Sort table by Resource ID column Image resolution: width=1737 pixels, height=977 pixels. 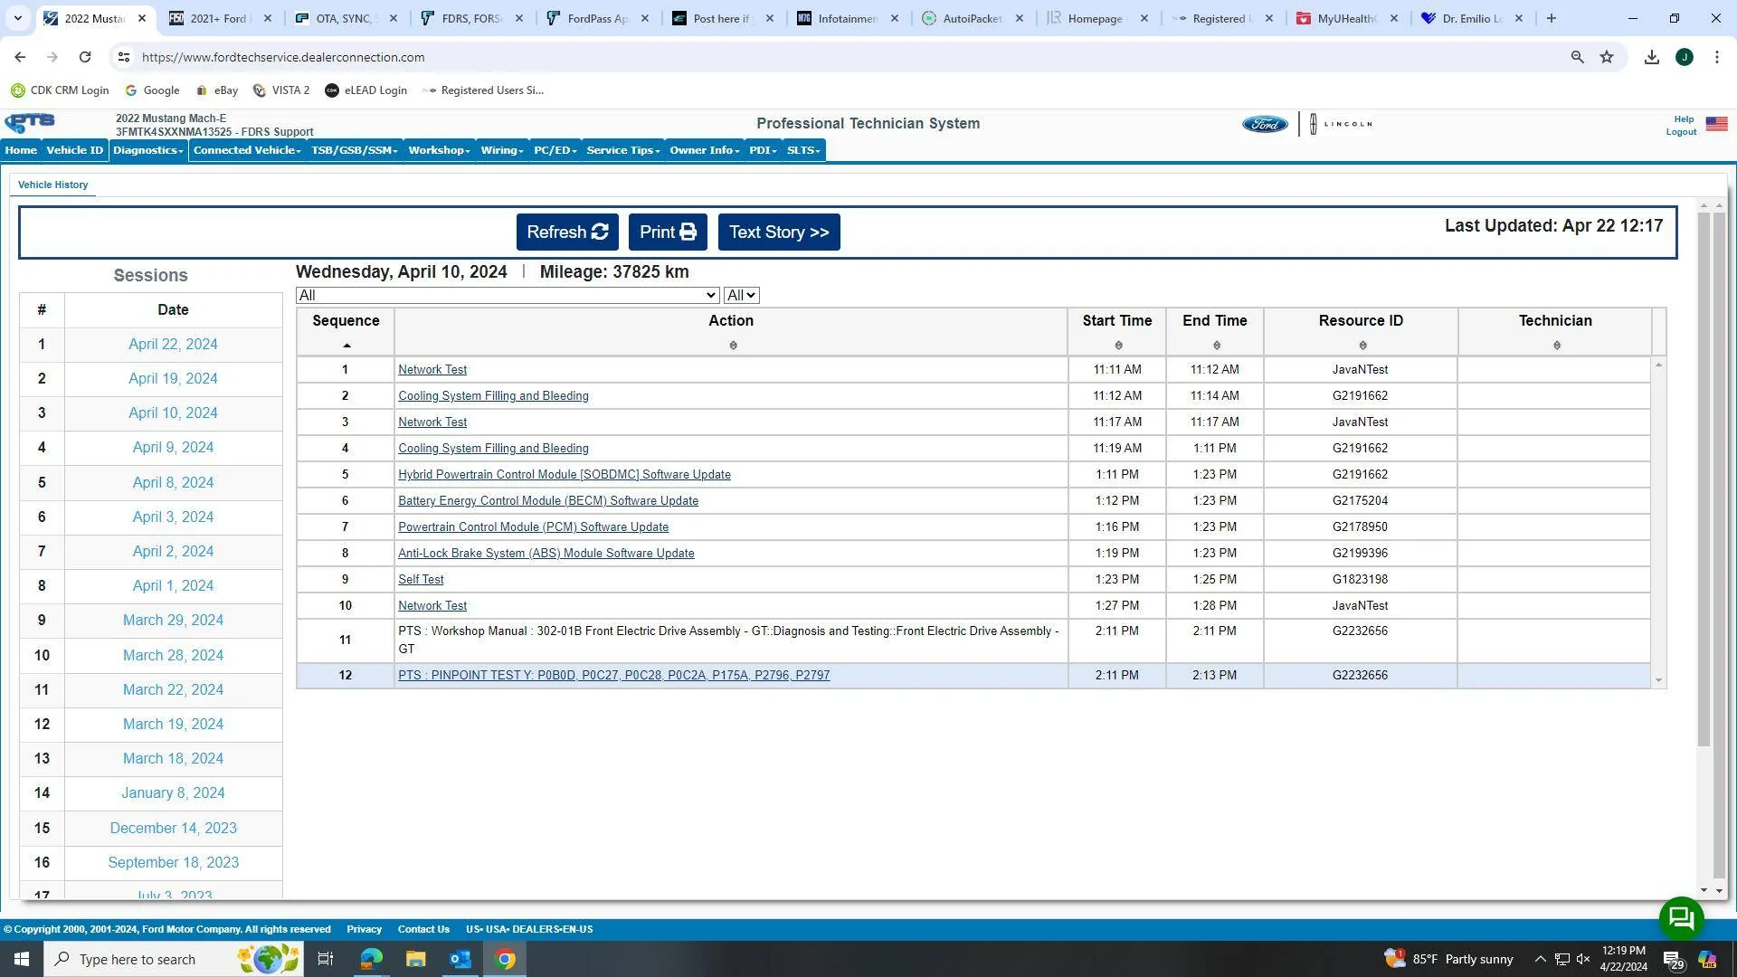[x=1362, y=346]
